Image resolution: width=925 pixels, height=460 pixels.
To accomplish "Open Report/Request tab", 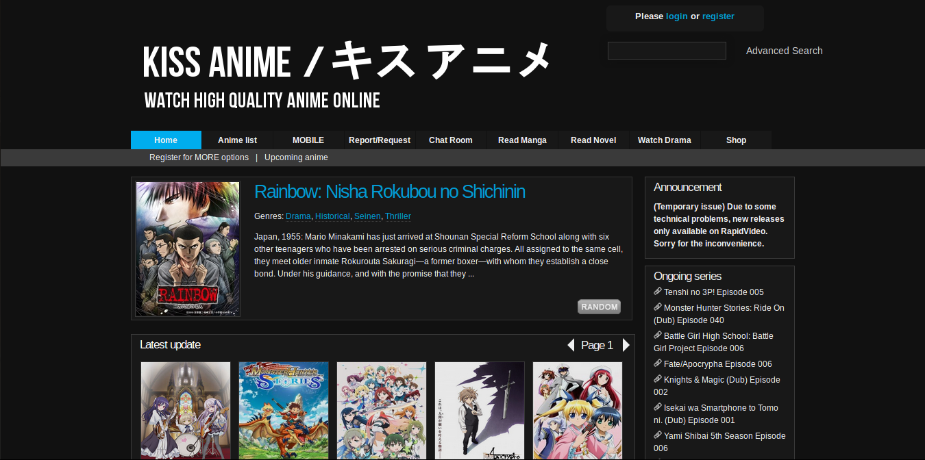I will (x=380, y=140).
